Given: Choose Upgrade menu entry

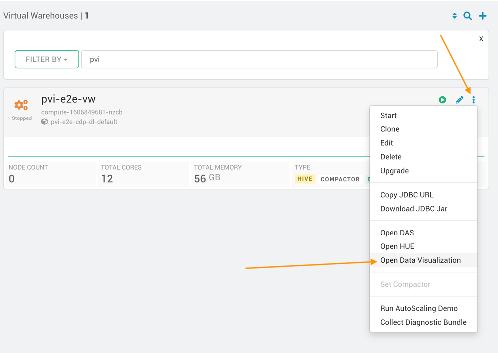Looking at the screenshot, I should 394,171.
